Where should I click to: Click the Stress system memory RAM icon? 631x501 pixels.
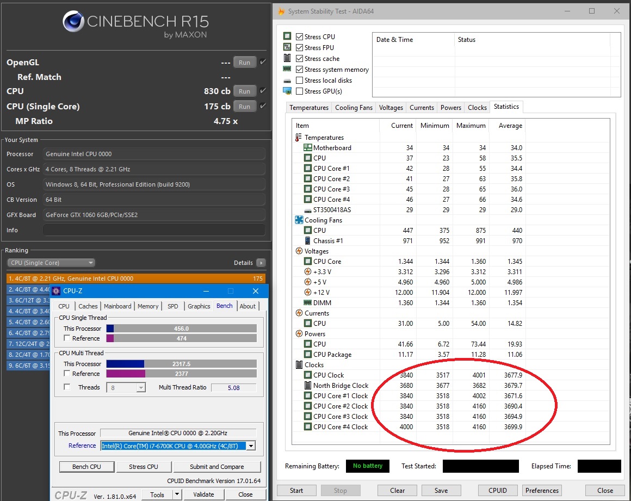click(287, 69)
